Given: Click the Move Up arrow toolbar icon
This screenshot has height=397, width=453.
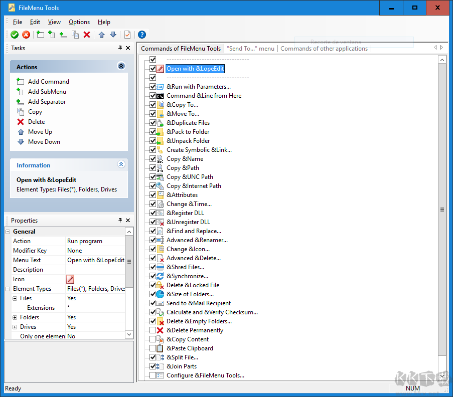Looking at the screenshot, I should click(101, 35).
